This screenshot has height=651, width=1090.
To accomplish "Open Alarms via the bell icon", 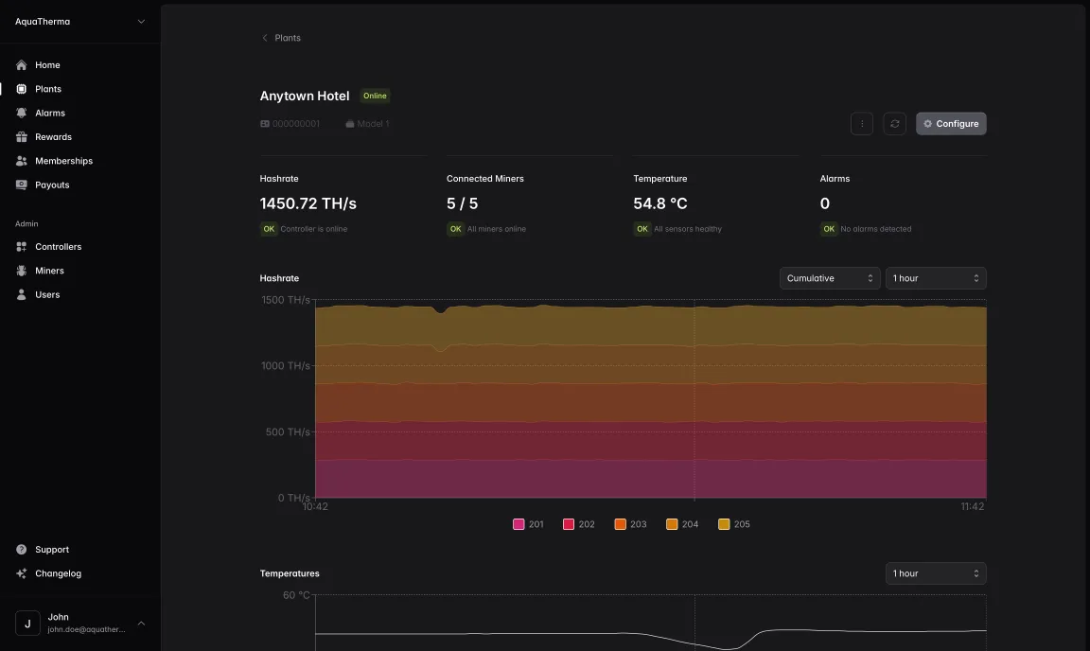I will pyautogui.click(x=21, y=112).
